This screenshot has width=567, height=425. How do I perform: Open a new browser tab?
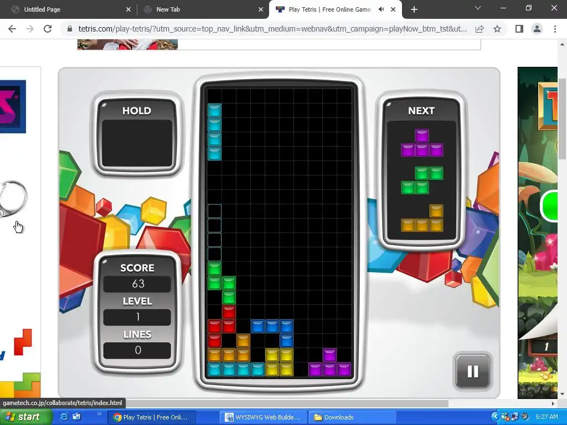pyautogui.click(x=414, y=9)
